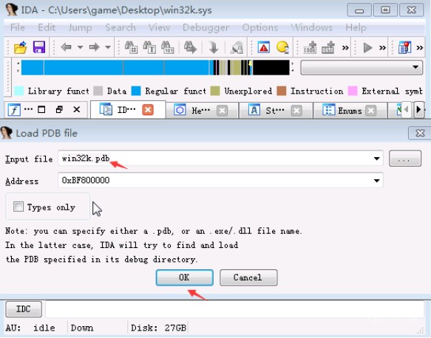This screenshot has height=338, width=431.
Task: Open file with the folder icon
Action: pos(21,47)
